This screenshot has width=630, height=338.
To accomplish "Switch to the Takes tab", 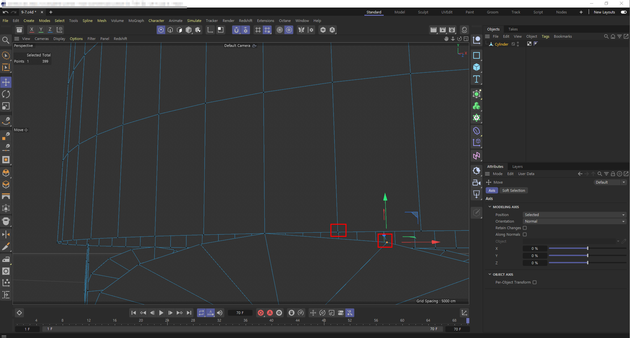I will pos(513,29).
